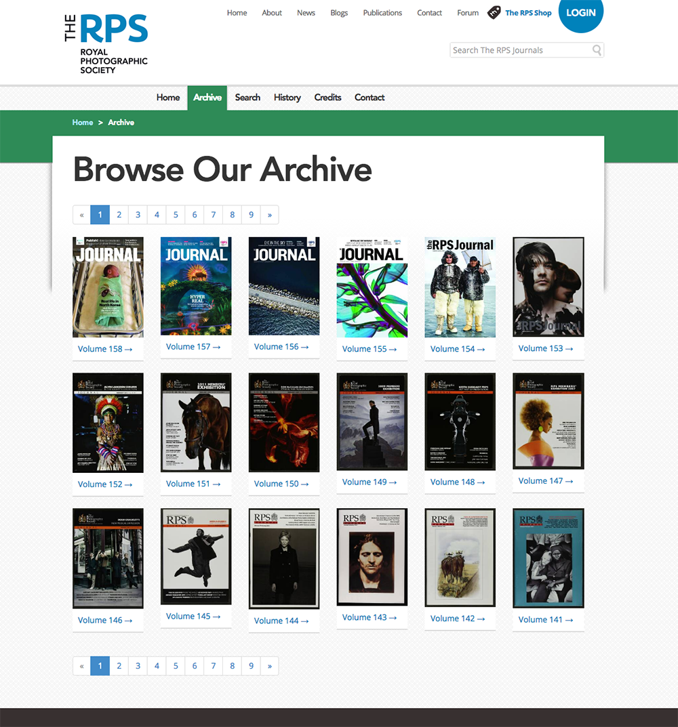Open the Volume 145 cover thumbnail
This screenshot has width=678, height=727.
[x=196, y=556]
